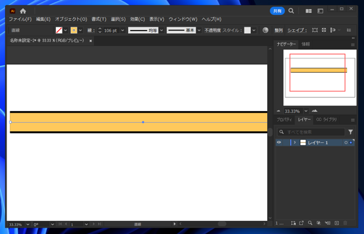Click the create new layer icon
The height and width of the screenshot is (234, 364).
(337, 223)
